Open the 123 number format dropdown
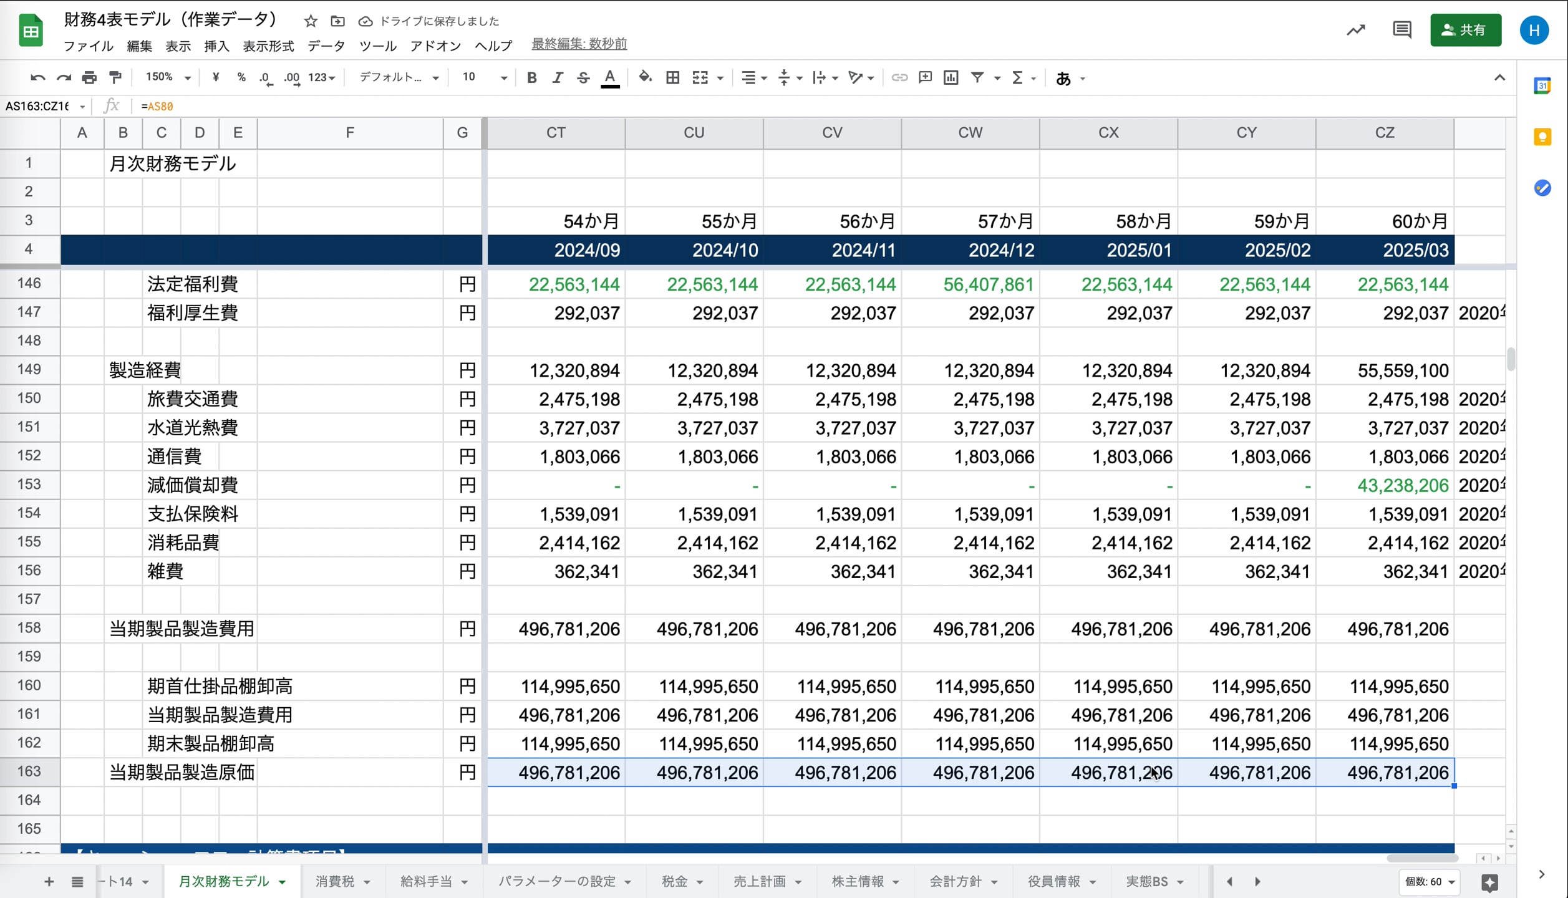This screenshot has width=1568, height=898. coord(322,77)
